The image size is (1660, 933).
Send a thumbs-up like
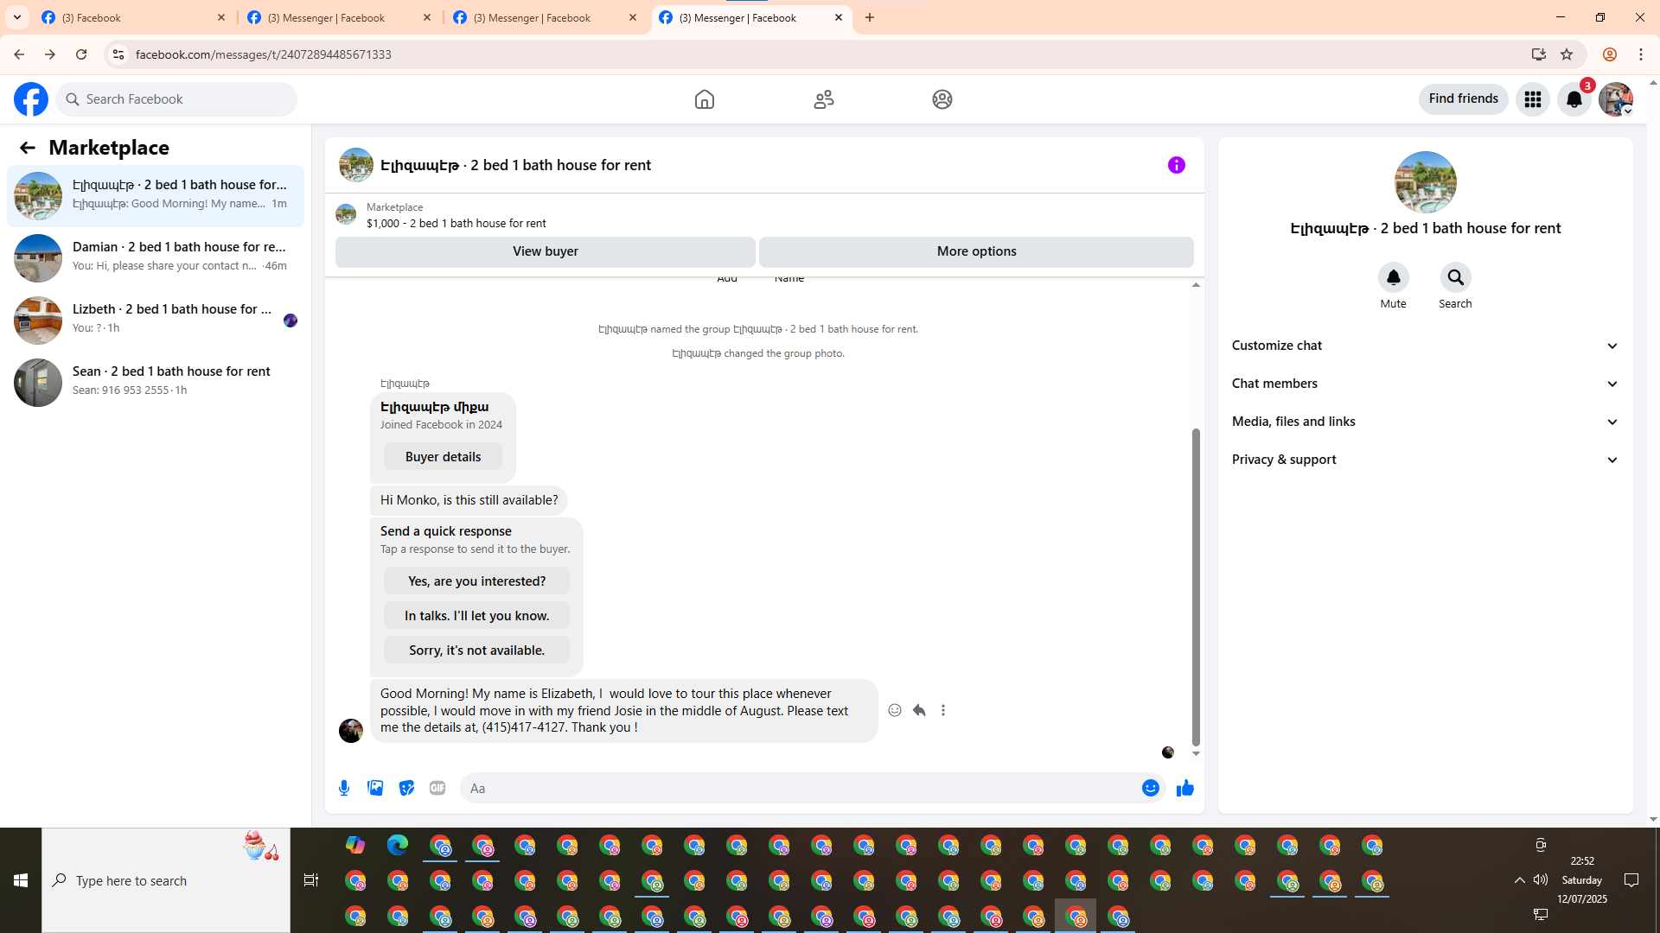point(1184,788)
